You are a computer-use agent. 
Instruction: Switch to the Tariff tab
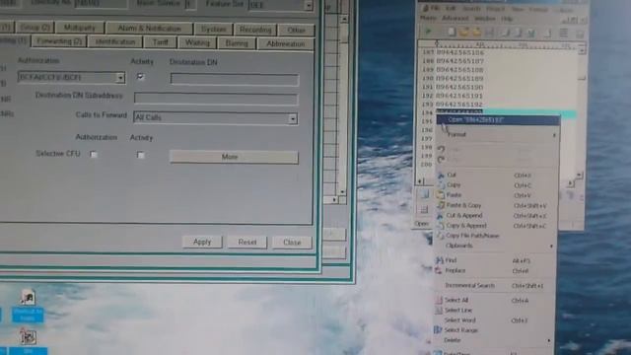click(x=160, y=42)
